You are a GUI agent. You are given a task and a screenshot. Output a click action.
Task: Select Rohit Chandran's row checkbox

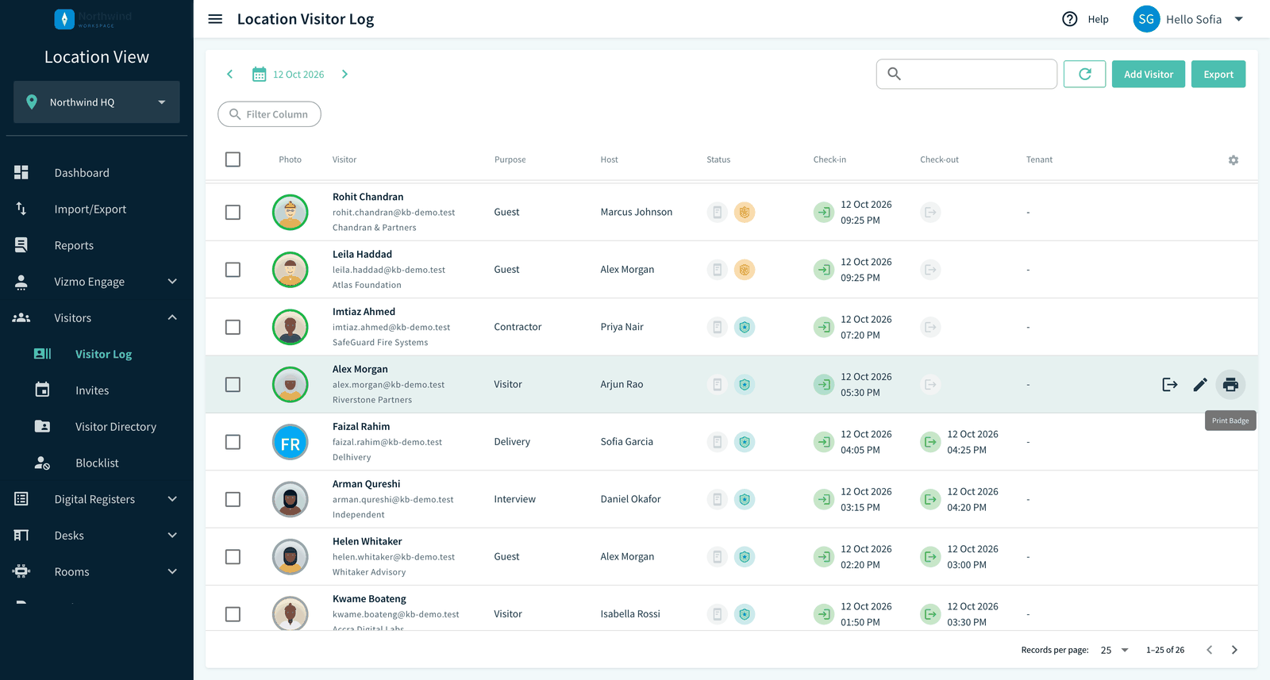[233, 213]
